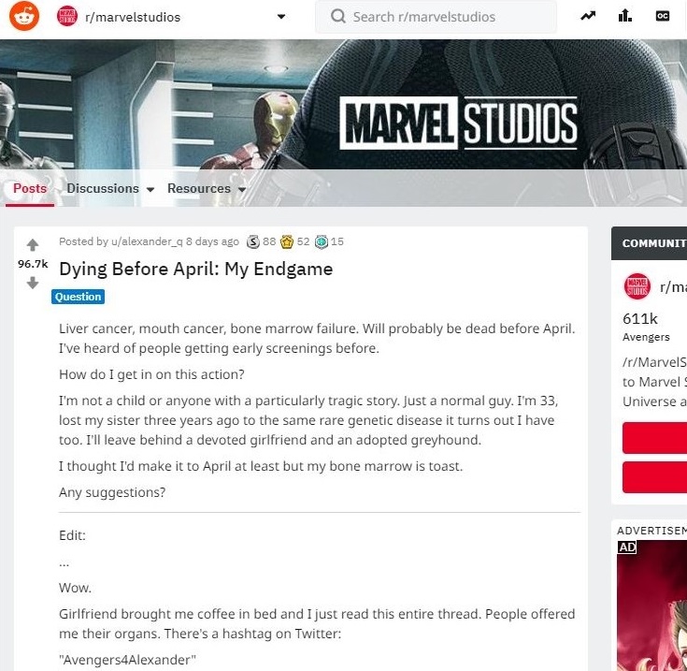Upvote the Dying Before April post
This screenshot has width=687, height=671.
coord(33,245)
